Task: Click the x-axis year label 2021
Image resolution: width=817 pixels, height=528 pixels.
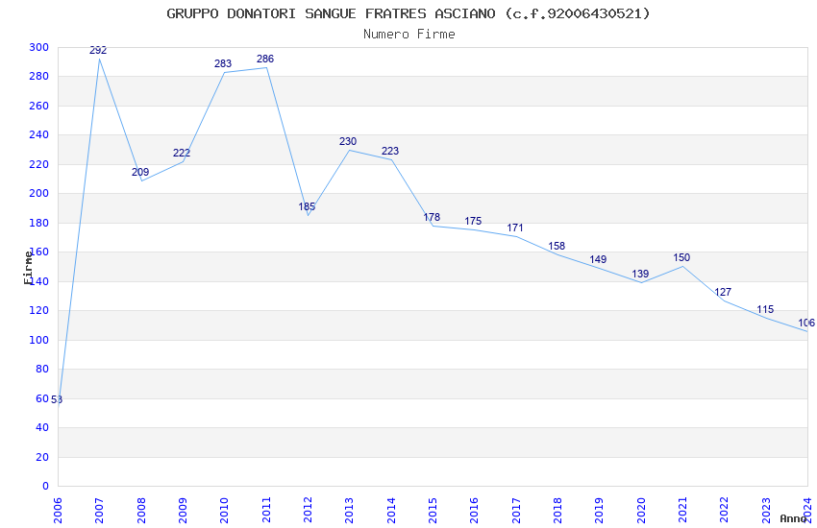Action: [x=682, y=511]
